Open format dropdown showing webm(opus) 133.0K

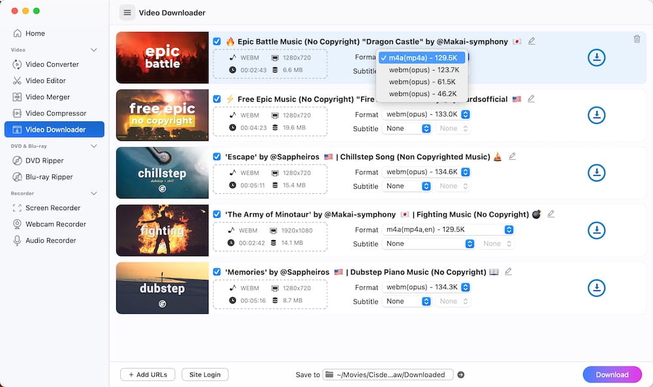point(426,114)
